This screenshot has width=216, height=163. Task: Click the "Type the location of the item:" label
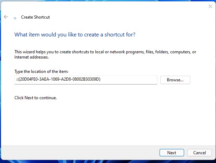[x=41, y=72]
